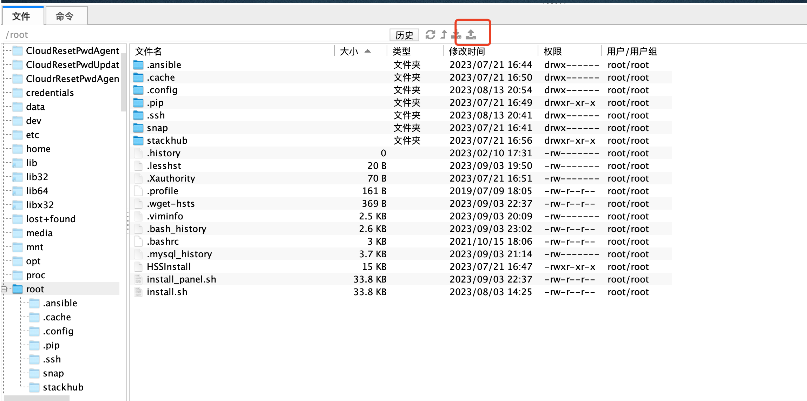Click the refresh directory icon
Viewport: 807px width, 401px height.
(x=430, y=34)
